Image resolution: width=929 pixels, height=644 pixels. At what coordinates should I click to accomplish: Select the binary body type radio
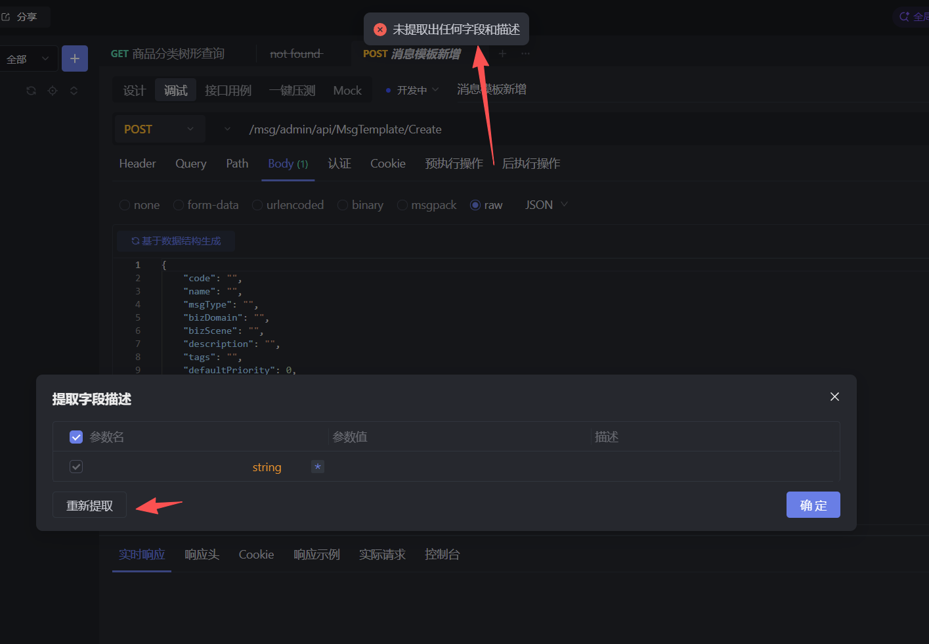[x=342, y=205]
